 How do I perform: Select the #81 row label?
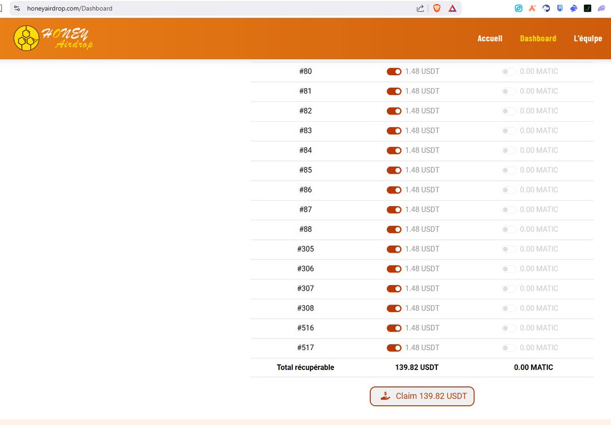(305, 91)
